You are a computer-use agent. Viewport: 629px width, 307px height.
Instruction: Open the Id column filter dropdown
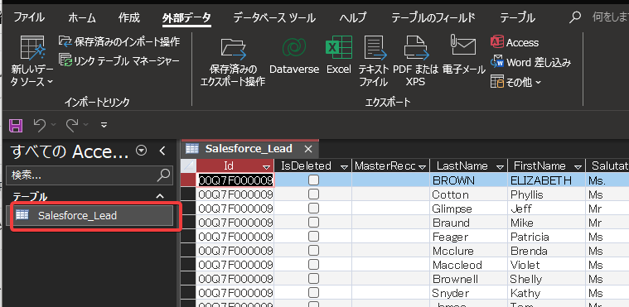click(266, 166)
